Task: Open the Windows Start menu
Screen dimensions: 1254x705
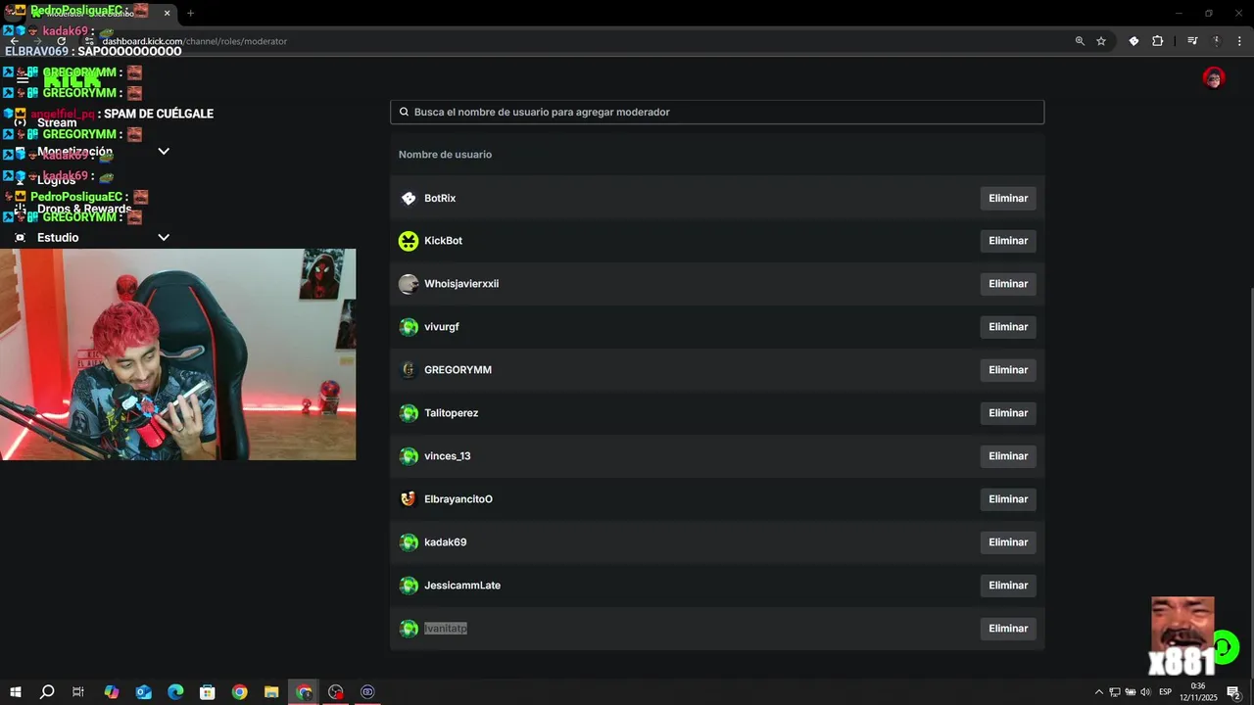Action: [x=16, y=692]
